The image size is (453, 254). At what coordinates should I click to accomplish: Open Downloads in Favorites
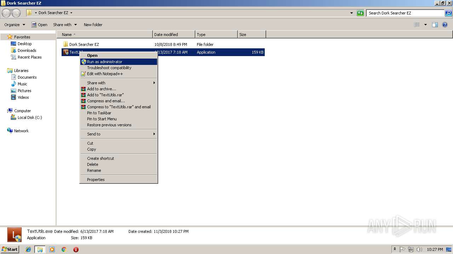[x=27, y=50]
